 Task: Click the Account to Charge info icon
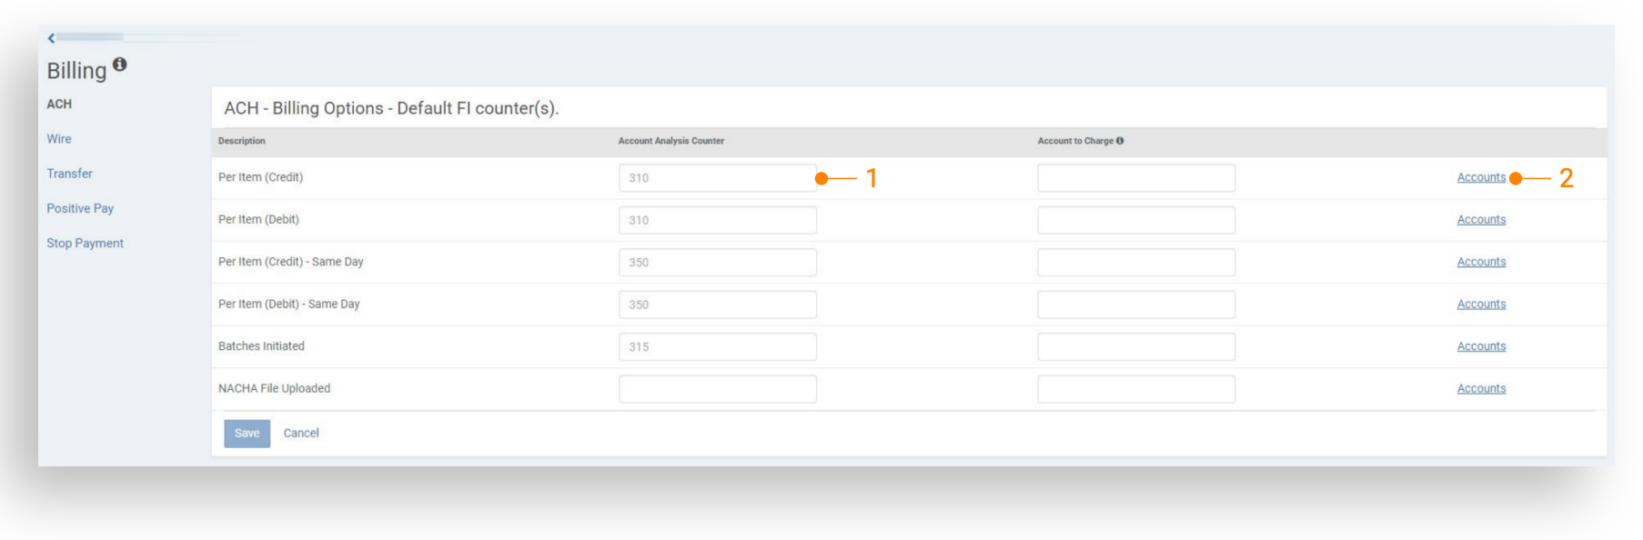click(1120, 141)
